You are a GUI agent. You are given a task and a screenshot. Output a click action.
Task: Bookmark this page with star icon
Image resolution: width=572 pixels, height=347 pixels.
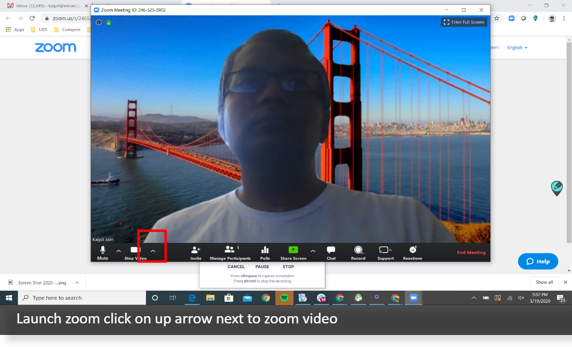pyautogui.click(x=496, y=18)
